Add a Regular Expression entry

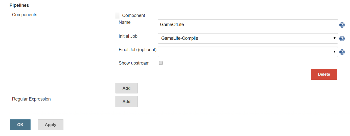[126, 101]
